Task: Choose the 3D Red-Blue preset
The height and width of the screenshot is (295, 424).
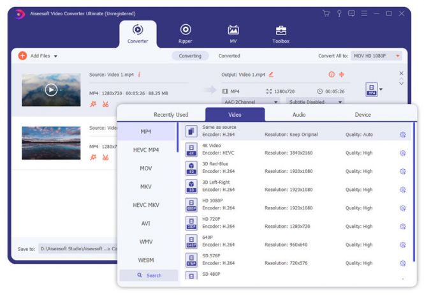Action: coord(296,168)
